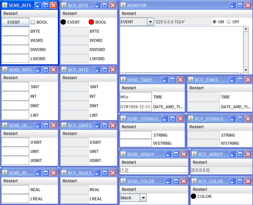Click the BYTE input field in SEND_BITS
Screen dimensions: 253x205
coord(15,31)
